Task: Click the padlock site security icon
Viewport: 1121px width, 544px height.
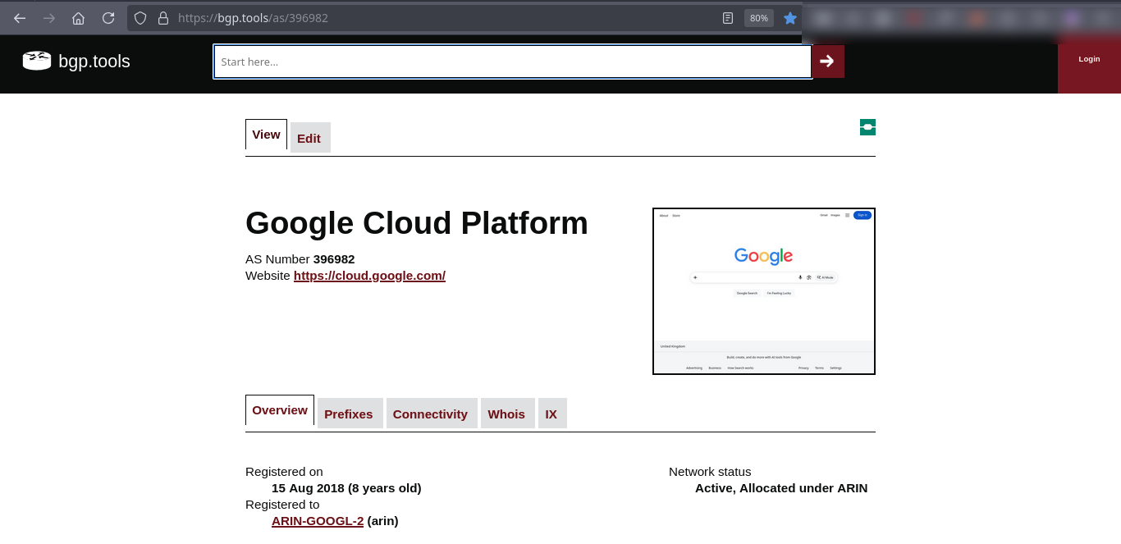Action: click(x=162, y=18)
